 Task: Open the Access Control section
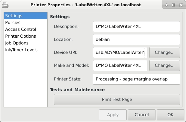coord(26,29)
